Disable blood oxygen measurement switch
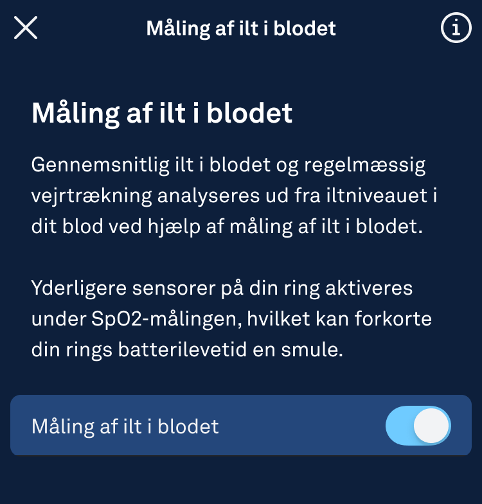The image size is (482, 504). (x=418, y=426)
